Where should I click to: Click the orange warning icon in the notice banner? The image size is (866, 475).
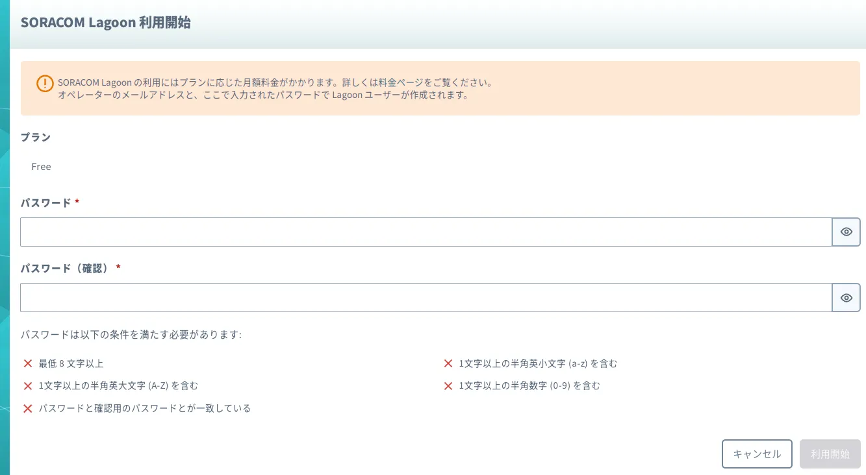45,84
